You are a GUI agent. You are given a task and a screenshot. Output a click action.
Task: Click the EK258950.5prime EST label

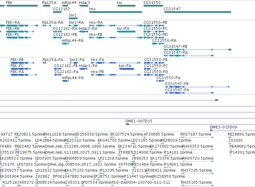tap(168, 176)
